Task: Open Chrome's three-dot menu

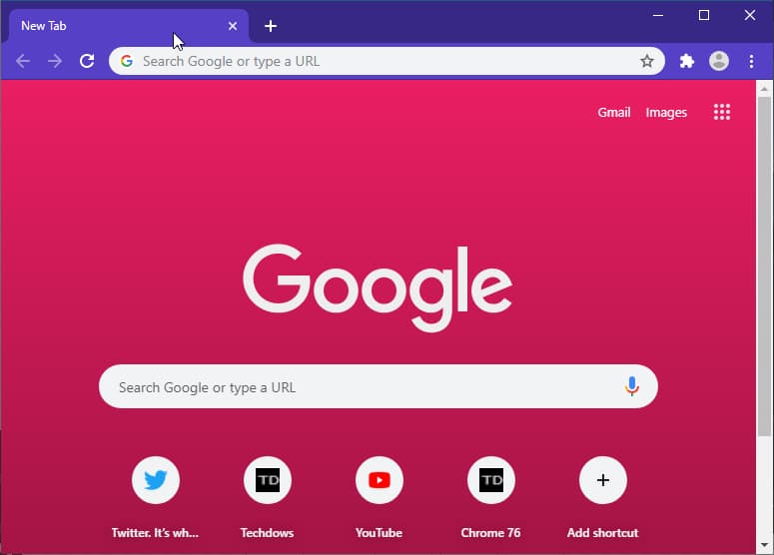Action: pos(751,61)
